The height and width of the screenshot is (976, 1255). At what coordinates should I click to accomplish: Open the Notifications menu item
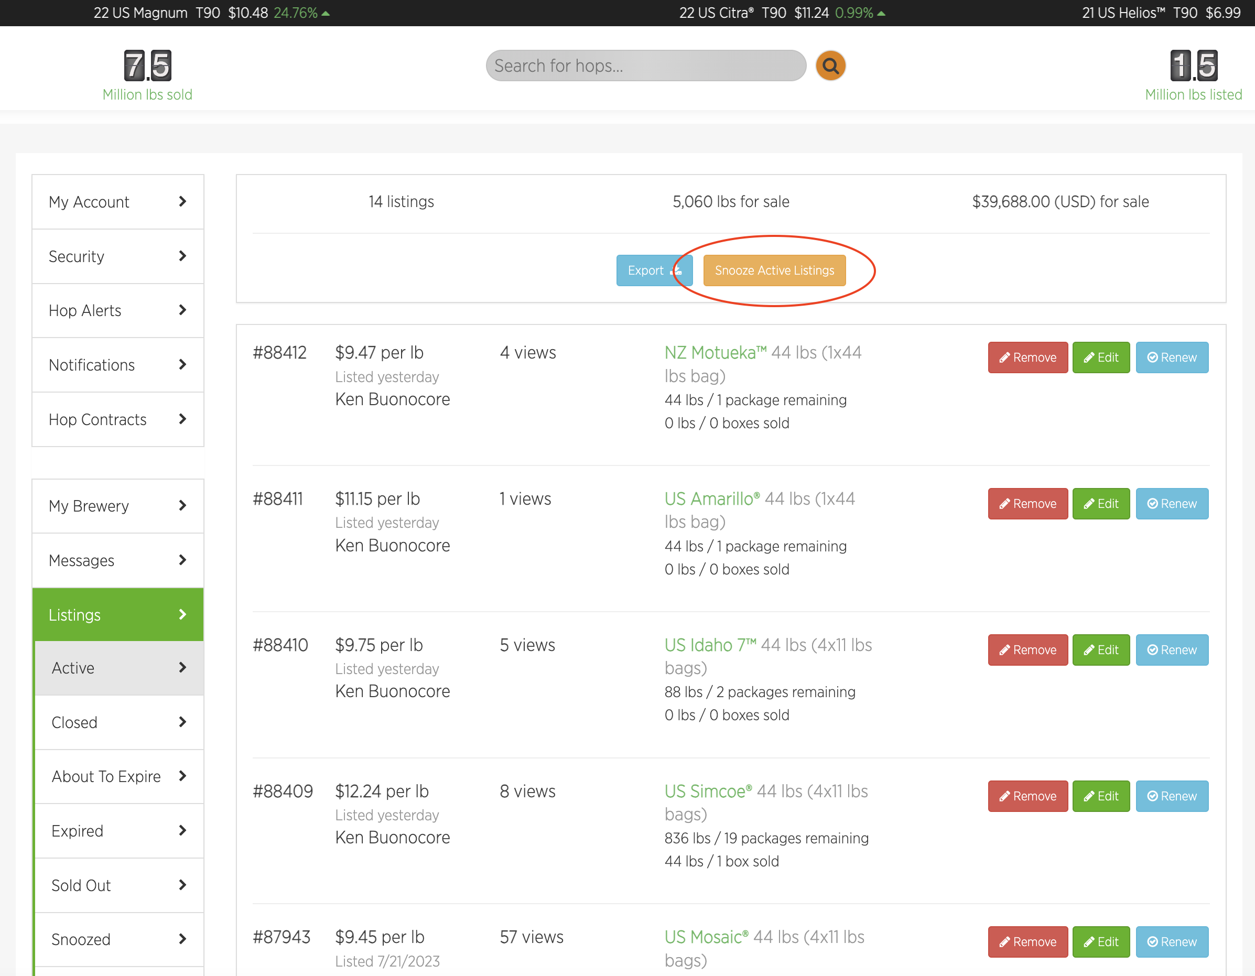tap(118, 365)
